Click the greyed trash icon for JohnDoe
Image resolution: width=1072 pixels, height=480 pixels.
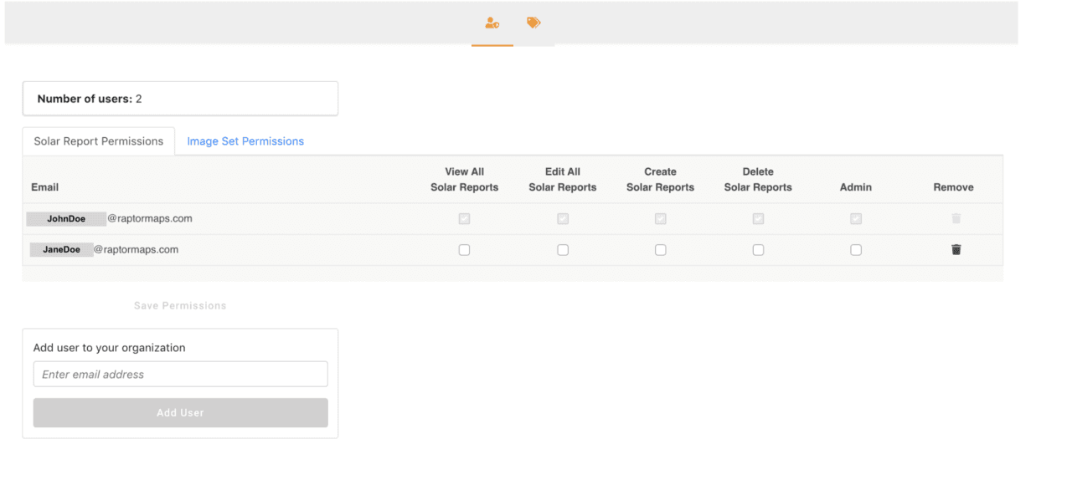click(956, 219)
